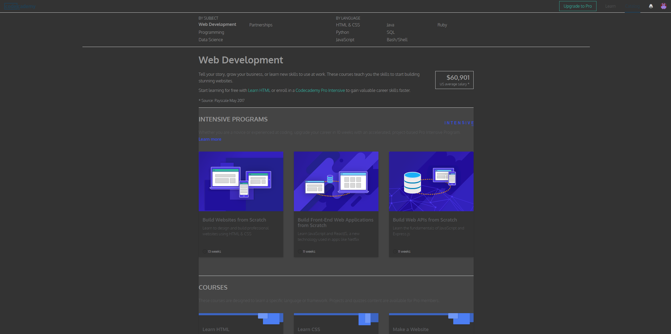Screen dimensions: 671x334
Task: Click clock icon on Build Front-End Web Applications card
Action: [299, 251]
